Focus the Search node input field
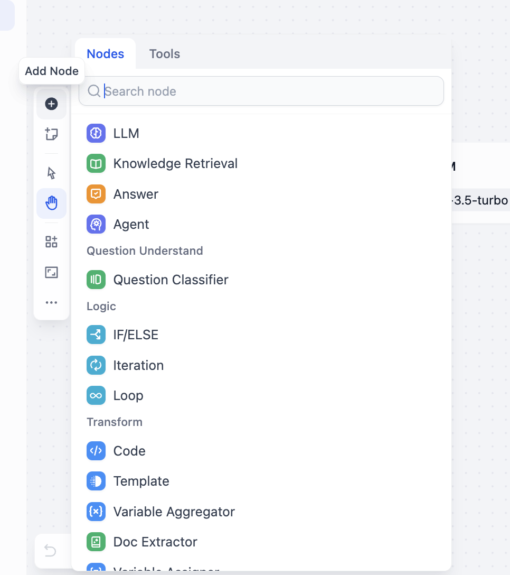The image size is (510, 575). click(x=269, y=91)
